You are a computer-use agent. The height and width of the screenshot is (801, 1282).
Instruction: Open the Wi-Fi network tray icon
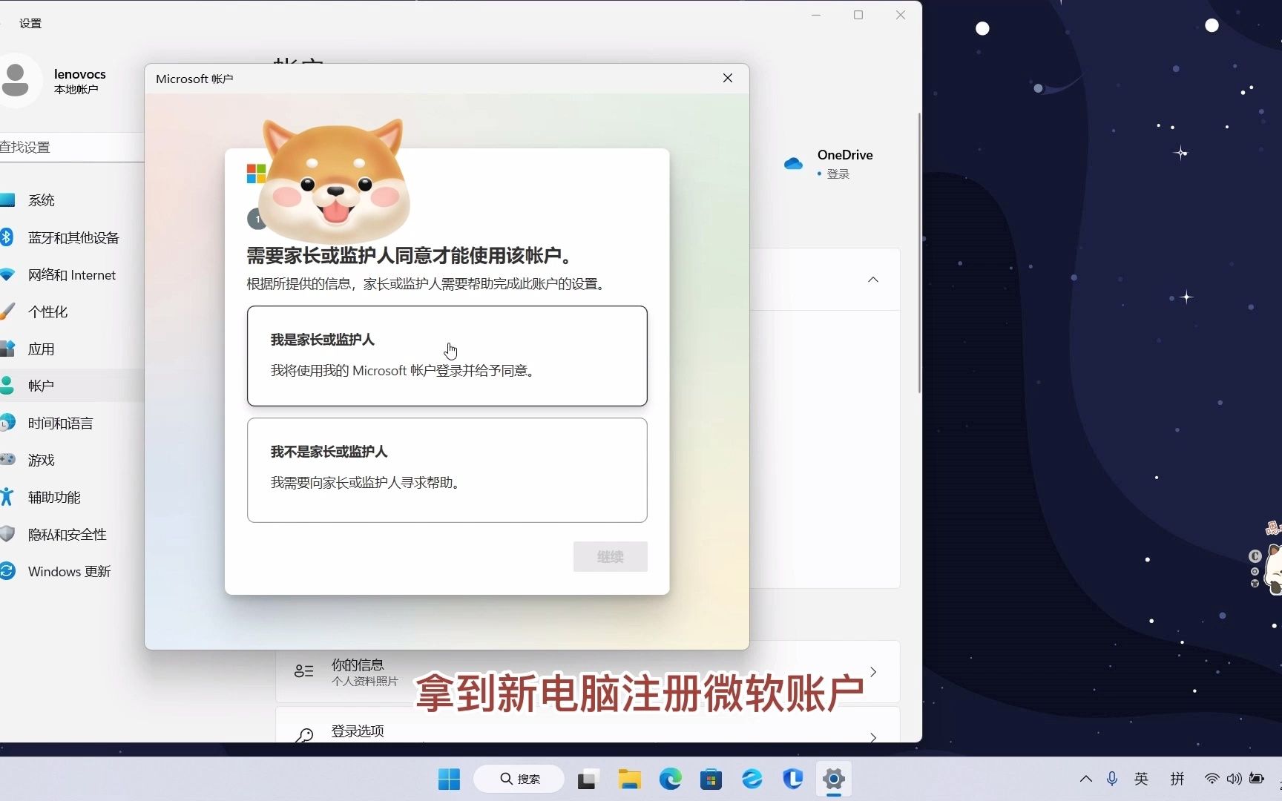tap(1212, 779)
